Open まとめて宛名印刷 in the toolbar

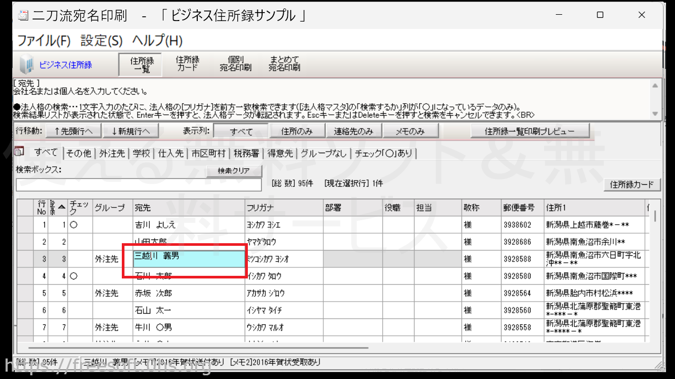[x=284, y=64]
